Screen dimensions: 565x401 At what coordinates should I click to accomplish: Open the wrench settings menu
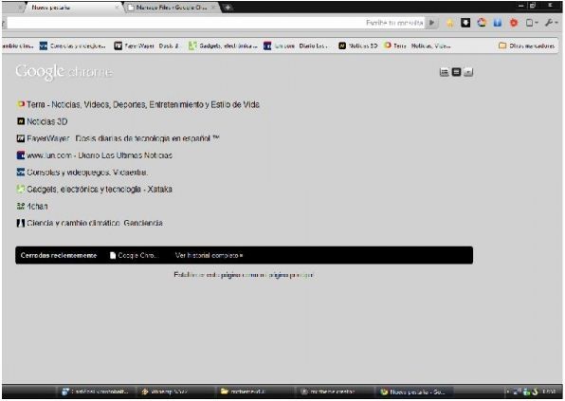pyautogui.click(x=552, y=23)
